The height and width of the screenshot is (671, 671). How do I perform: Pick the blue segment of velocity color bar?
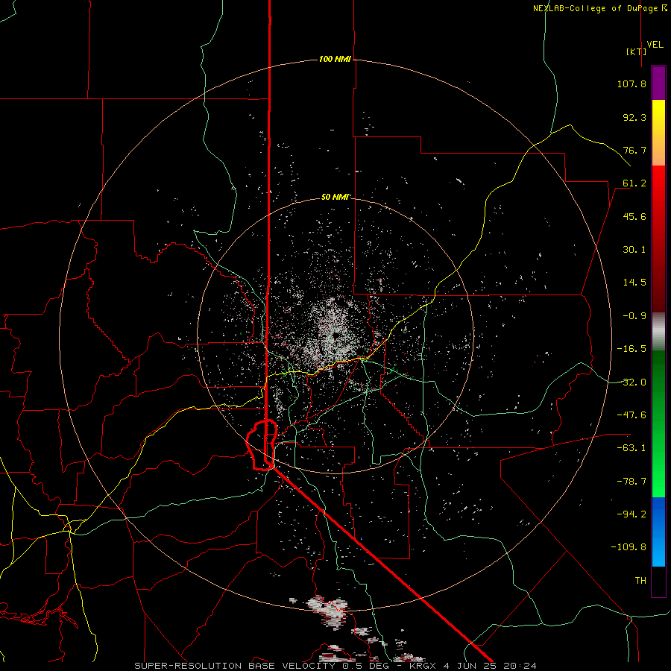coord(658,532)
